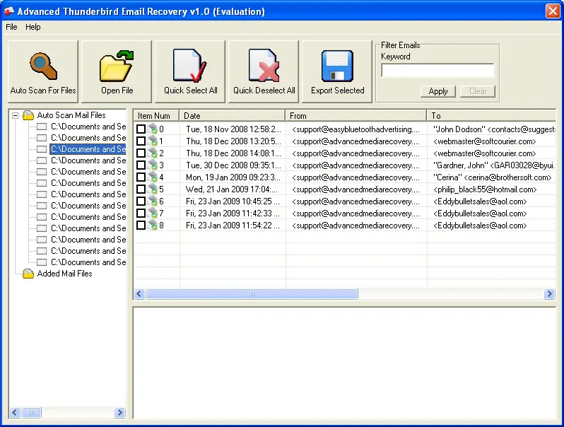
Task: Click the mail icon of item 4
Action: (153, 177)
